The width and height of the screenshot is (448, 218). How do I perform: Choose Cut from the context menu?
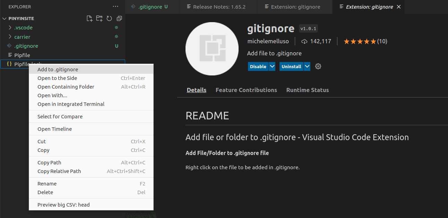[91, 142]
